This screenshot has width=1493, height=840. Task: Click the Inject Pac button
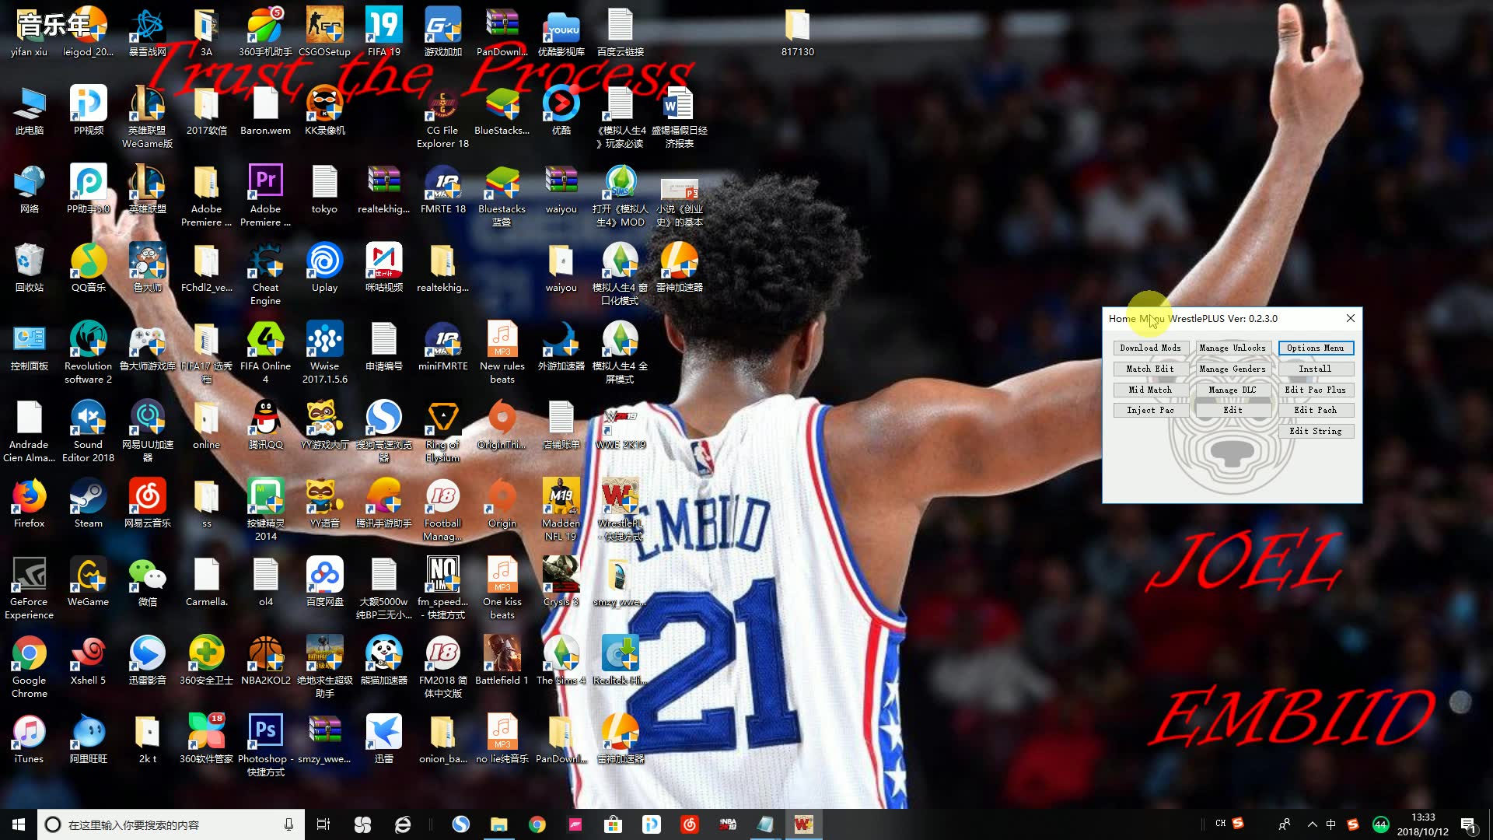(x=1150, y=410)
